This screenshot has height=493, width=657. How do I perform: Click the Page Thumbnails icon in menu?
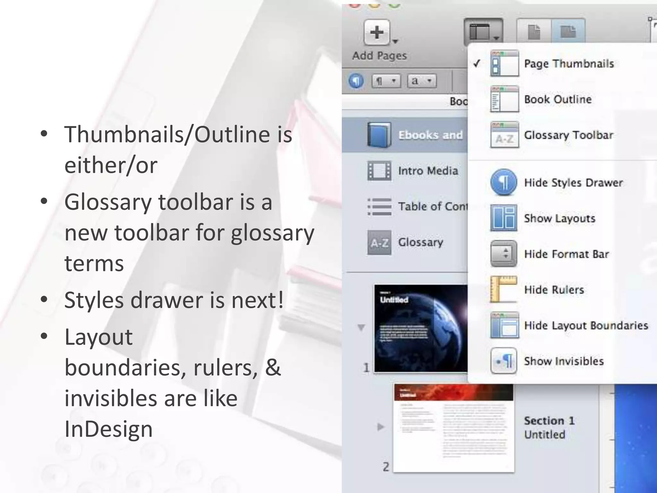[x=504, y=63]
